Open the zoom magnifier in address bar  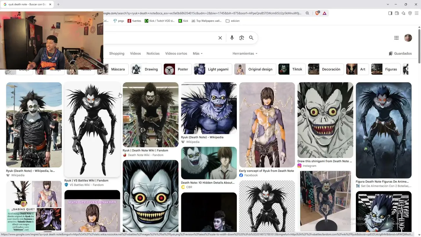point(307,13)
